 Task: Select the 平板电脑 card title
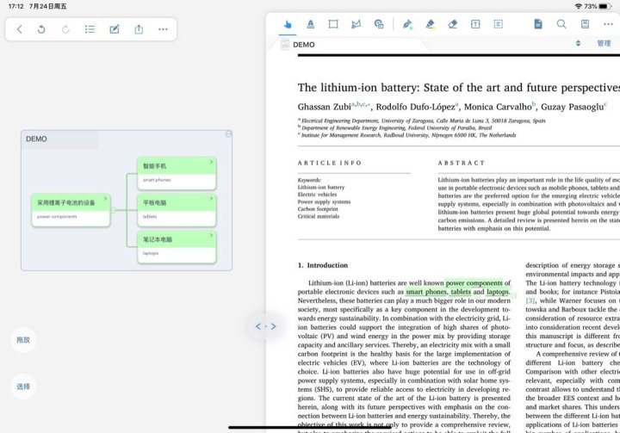tap(155, 203)
